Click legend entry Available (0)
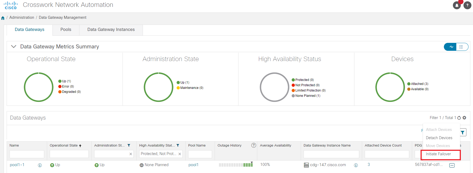The height and width of the screenshot is (173, 473). (x=418, y=89)
